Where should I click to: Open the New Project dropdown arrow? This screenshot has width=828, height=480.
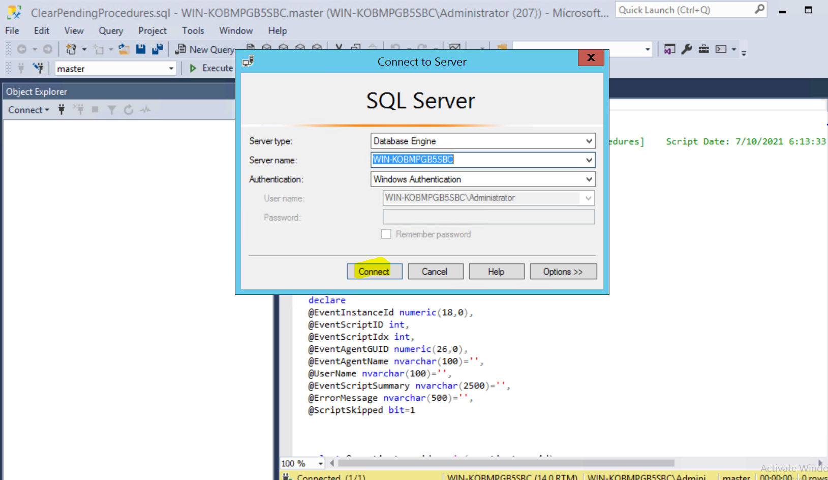[84, 49]
